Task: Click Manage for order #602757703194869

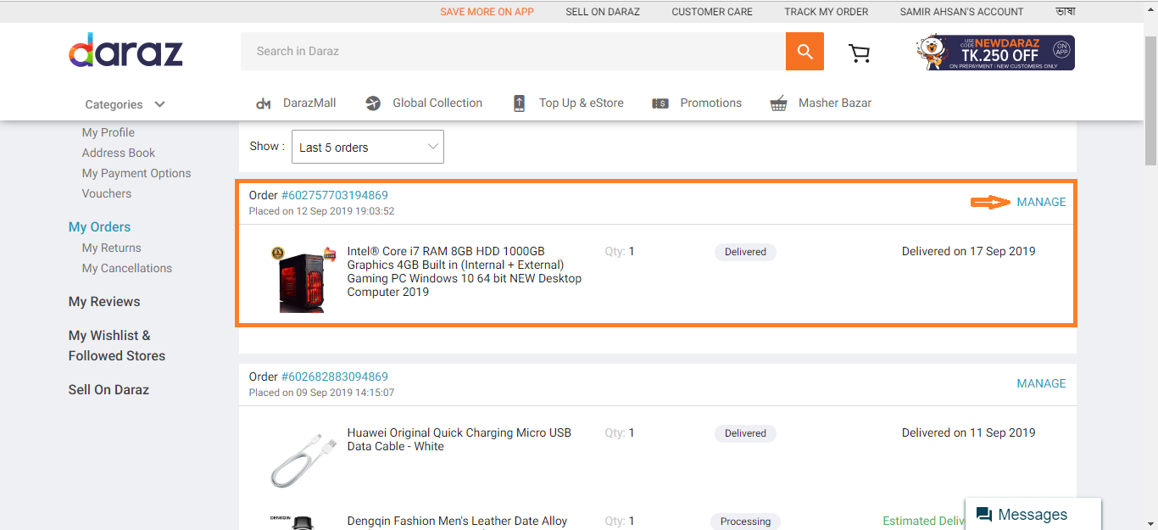Action: tap(1041, 202)
